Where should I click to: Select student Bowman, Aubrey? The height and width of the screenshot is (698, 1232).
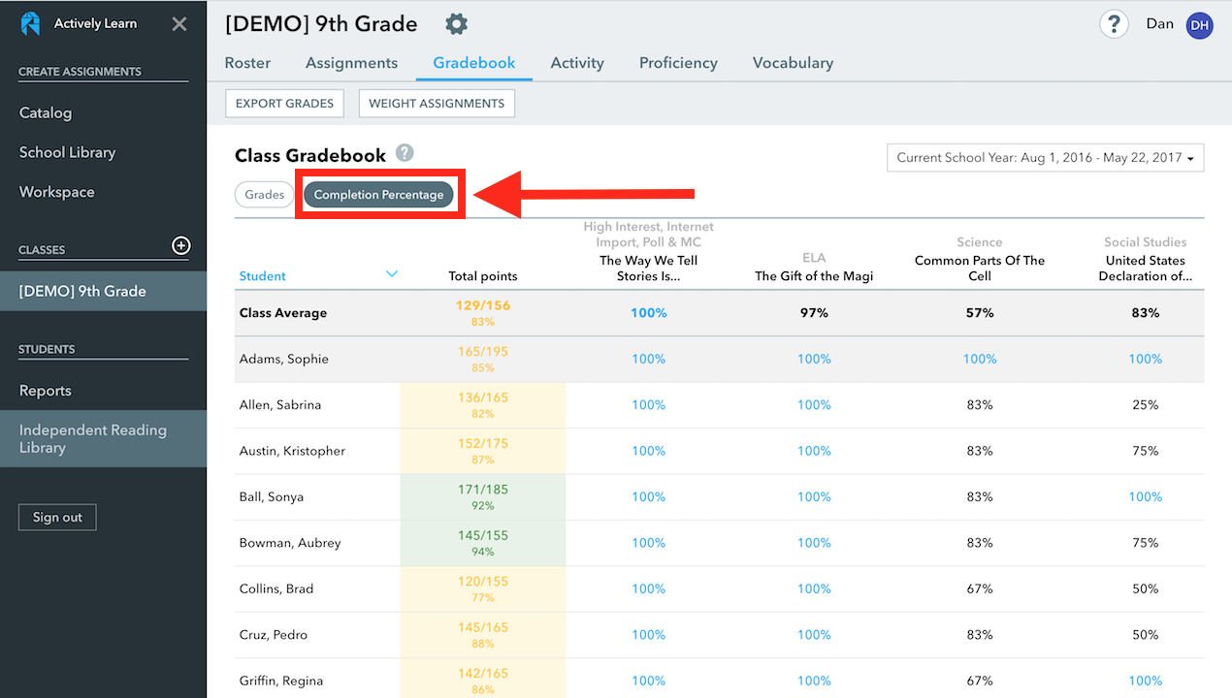point(290,543)
